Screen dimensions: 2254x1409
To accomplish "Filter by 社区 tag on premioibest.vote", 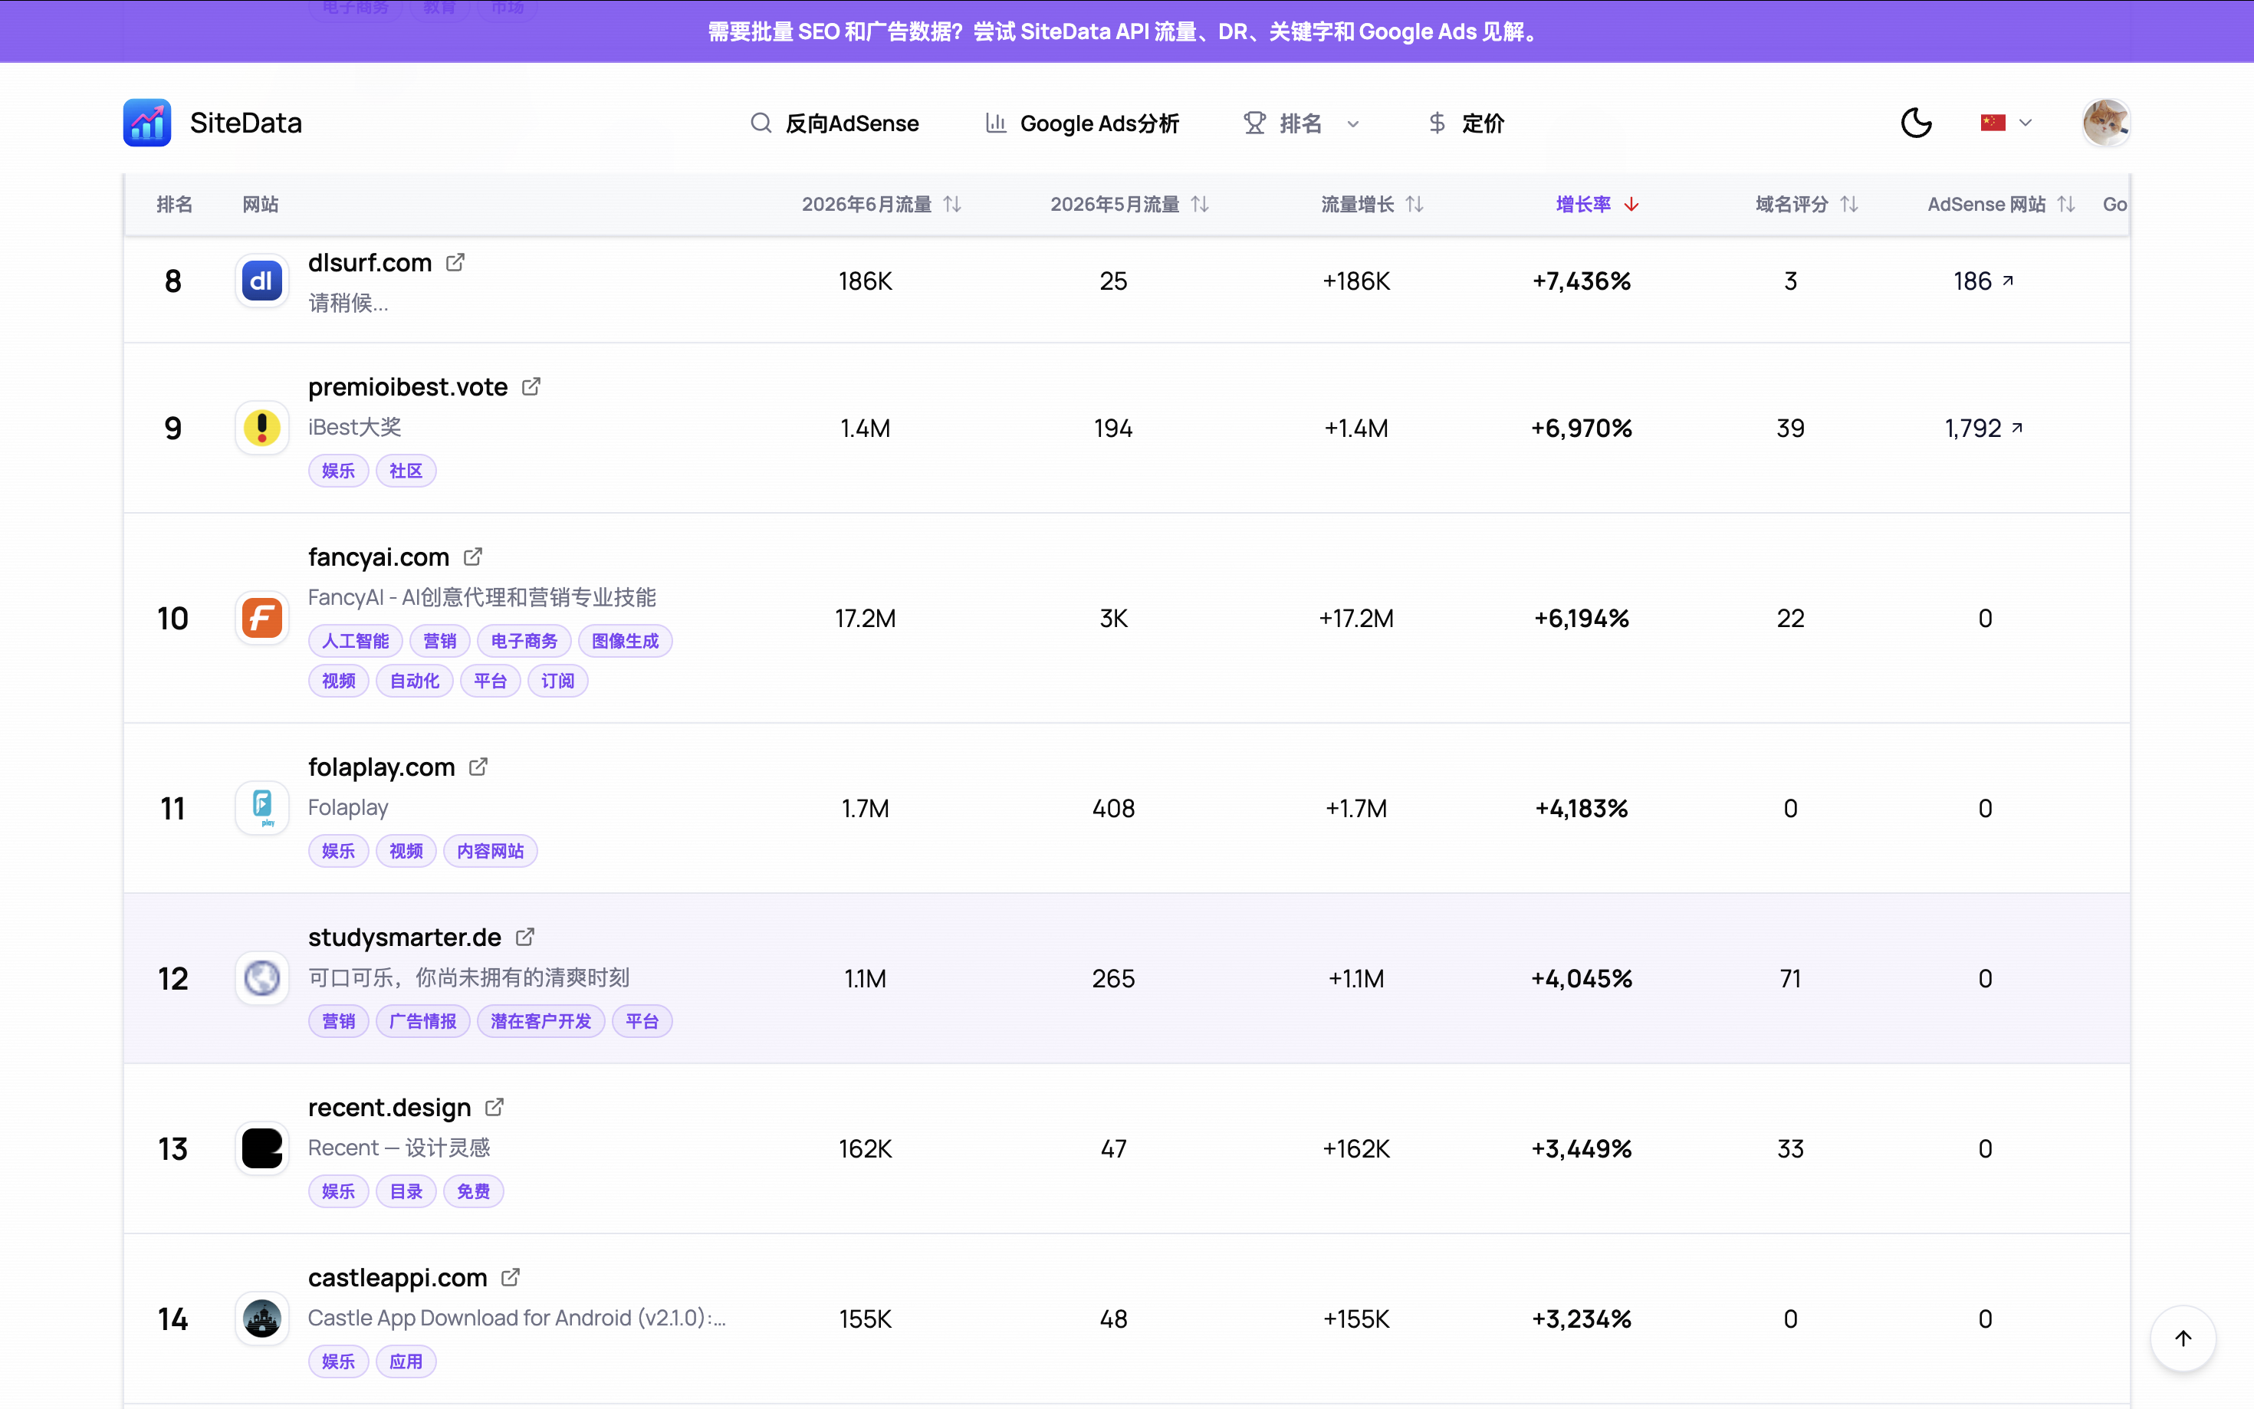I will (406, 471).
